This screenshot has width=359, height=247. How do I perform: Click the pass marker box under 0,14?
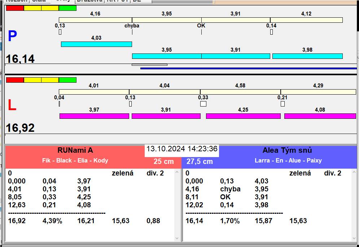271,32
